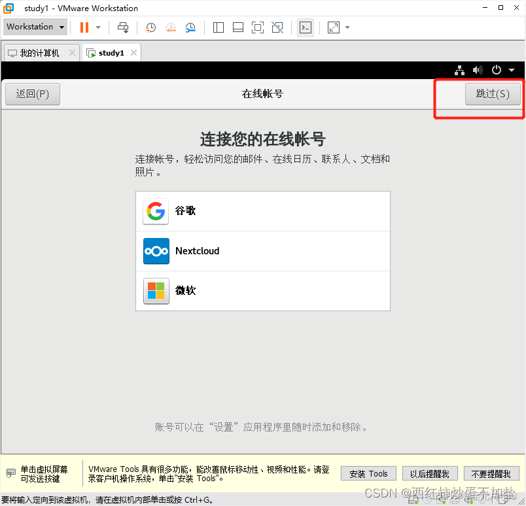The image size is (526, 506).
Task: Send Ctrl+Alt+Del to the virtual machine
Action: coord(123,27)
